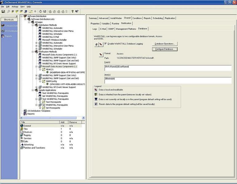Click the Title column header
The width and height of the screenshot is (237, 184).
tap(40, 122)
